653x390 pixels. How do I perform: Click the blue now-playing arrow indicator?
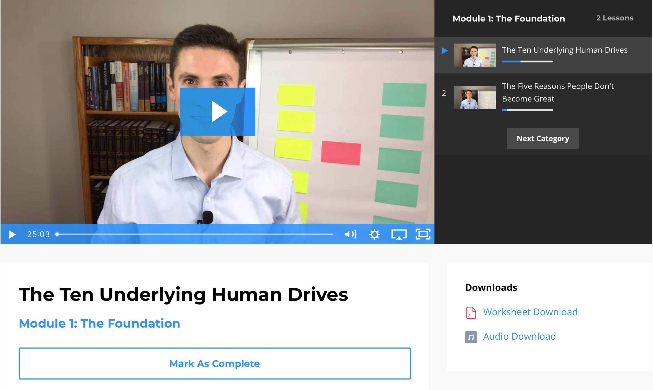click(444, 50)
